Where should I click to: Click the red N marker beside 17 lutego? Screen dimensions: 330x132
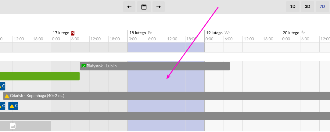pyautogui.click(x=73, y=33)
